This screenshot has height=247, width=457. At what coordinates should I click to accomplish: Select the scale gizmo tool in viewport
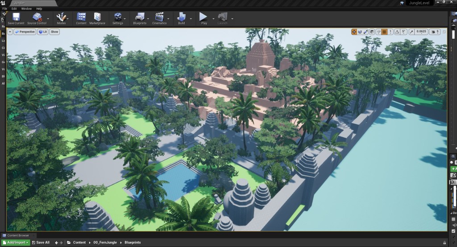point(366,32)
